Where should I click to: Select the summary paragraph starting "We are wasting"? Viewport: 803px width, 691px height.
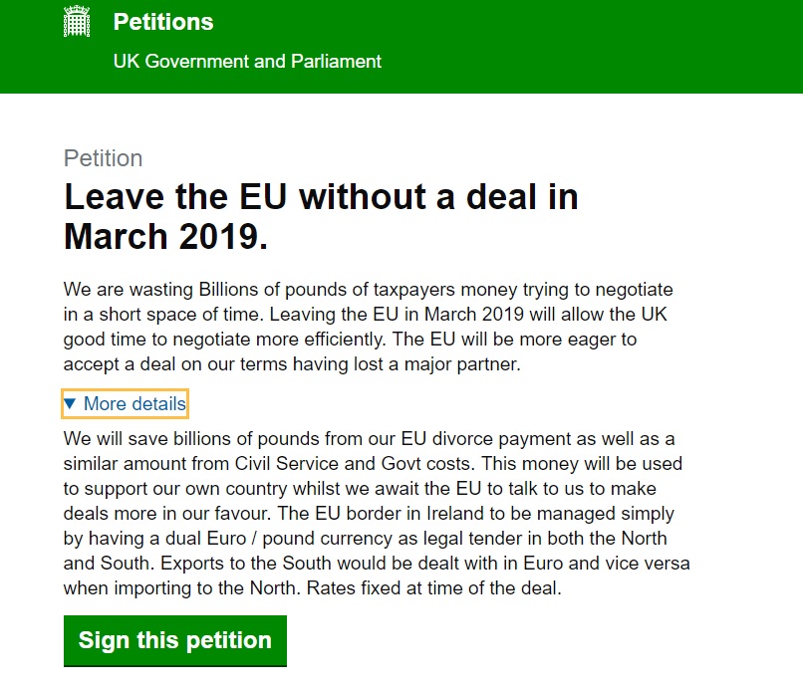click(x=368, y=327)
